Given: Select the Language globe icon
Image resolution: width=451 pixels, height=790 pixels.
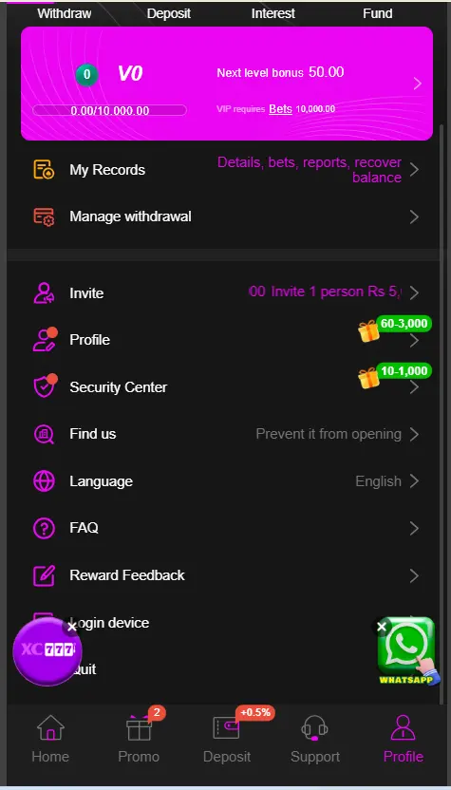Looking at the screenshot, I should (44, 480).
